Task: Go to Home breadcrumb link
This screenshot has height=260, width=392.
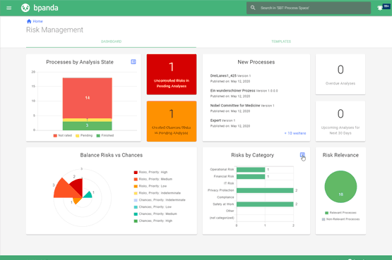Action: (37, 21)
